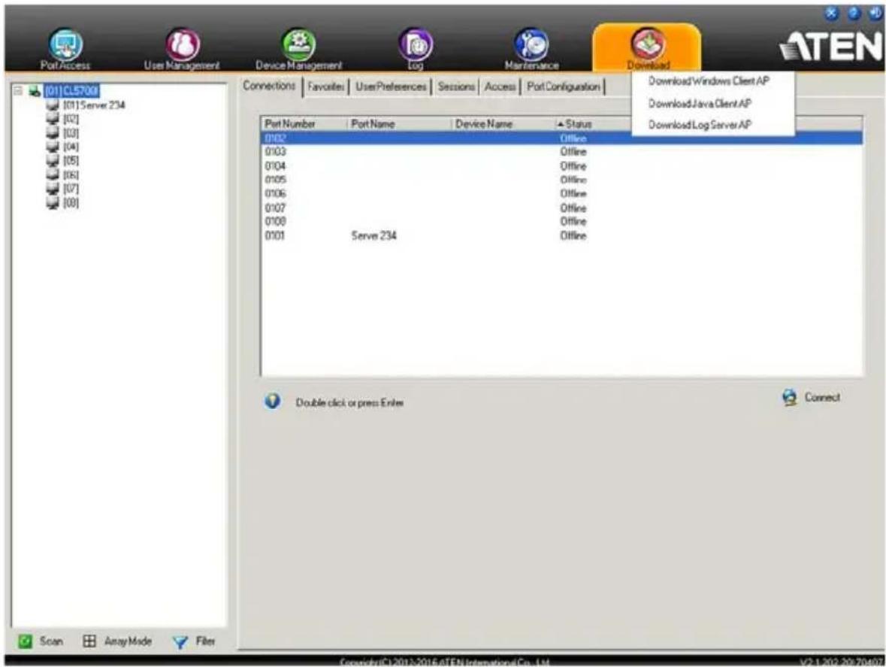Click the Filter funnel icon
This screenshot has height=667, width=886.
click(180, 642)
